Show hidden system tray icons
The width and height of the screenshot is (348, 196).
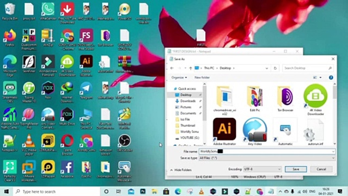point(280,191)
